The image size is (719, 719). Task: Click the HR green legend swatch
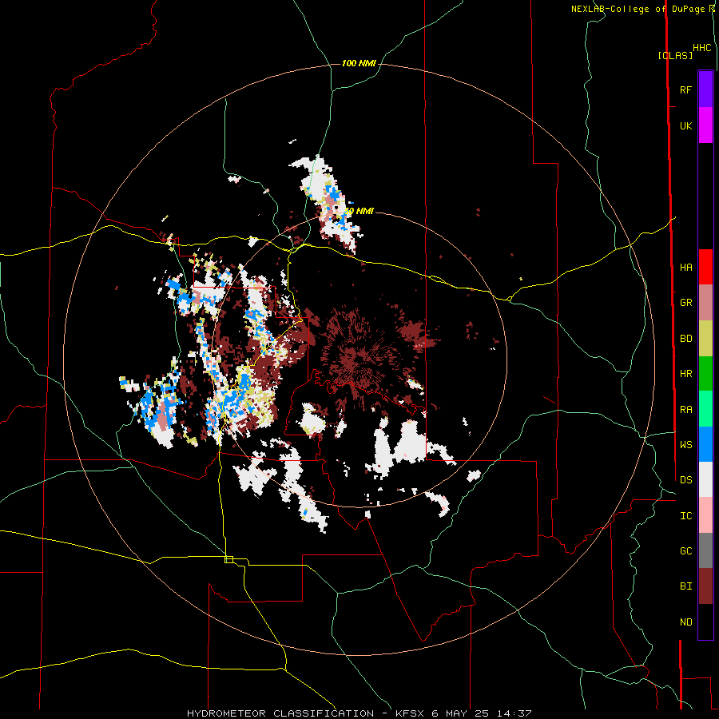pos(705,373)
